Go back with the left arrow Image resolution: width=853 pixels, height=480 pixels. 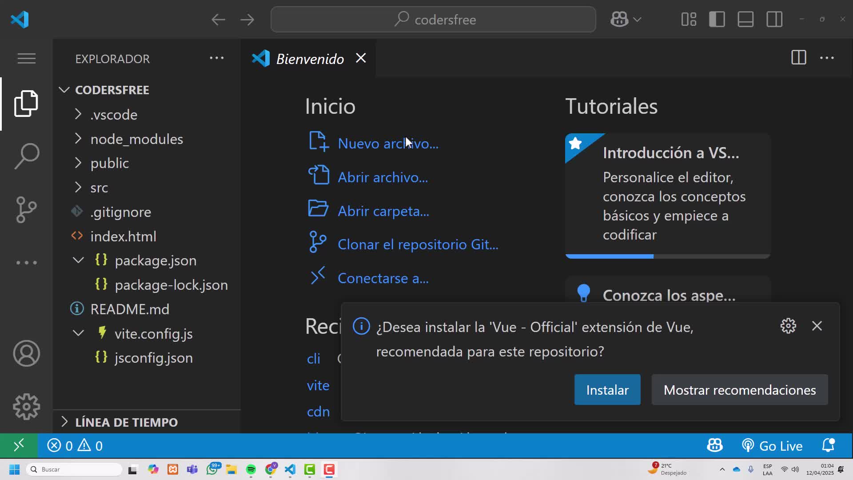point(218,20)
